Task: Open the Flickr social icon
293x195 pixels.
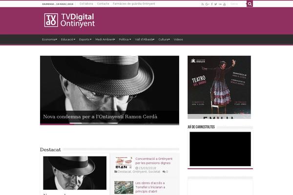Action: click(x=220, y=4)
